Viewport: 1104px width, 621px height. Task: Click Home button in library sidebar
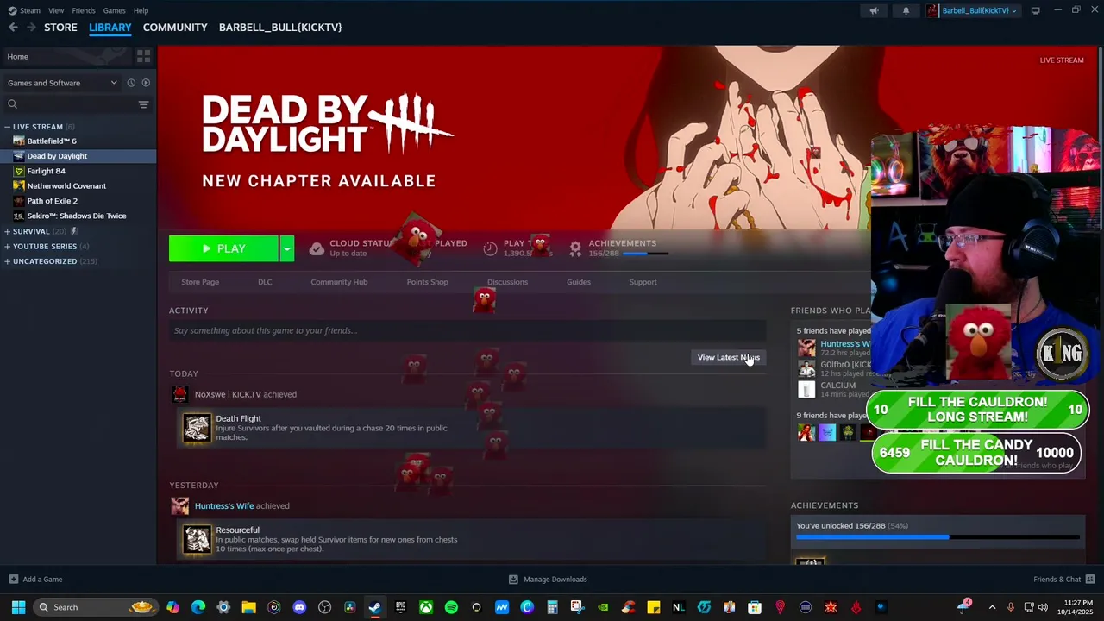(x=66, y=56)
